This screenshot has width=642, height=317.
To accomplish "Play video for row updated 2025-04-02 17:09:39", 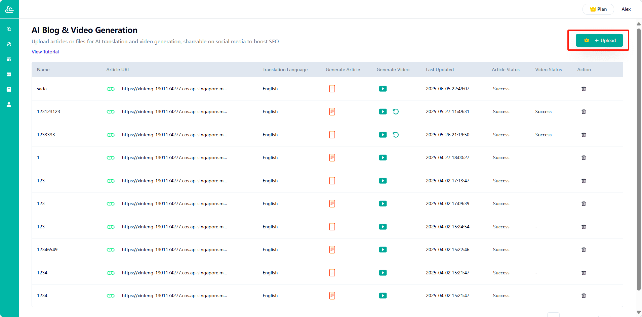I will tap(383, 203).
